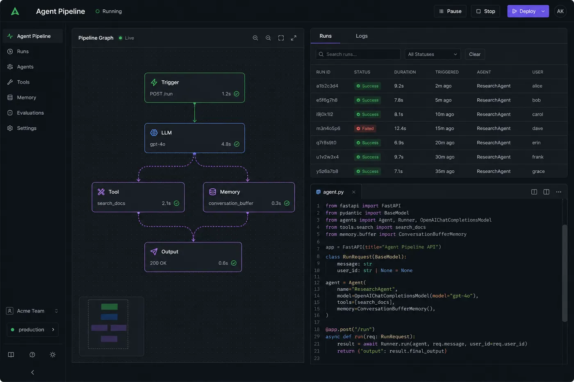The height and width of the screenshot is (382, 574).
Task: Click the Search runs input field
Action: coord(358,54)
